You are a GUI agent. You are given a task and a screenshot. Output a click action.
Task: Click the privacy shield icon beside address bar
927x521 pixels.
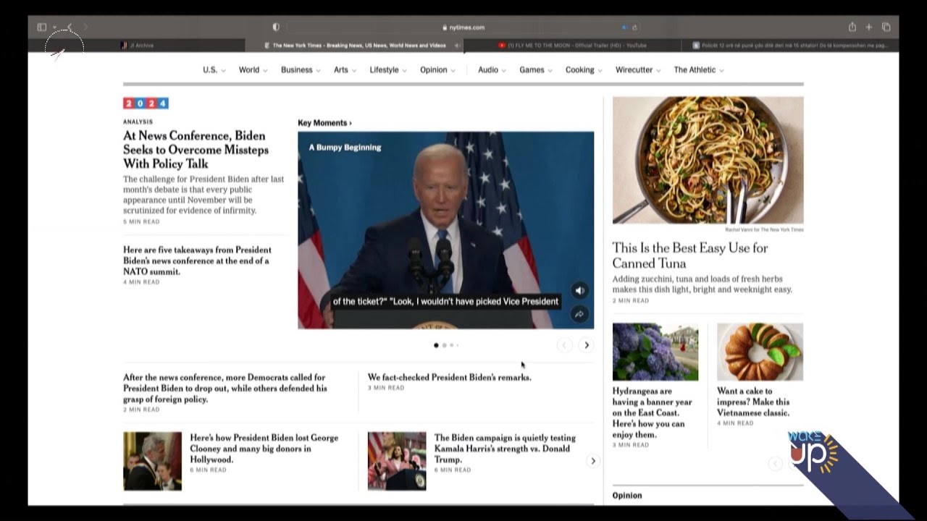click(x=276, y=27)
